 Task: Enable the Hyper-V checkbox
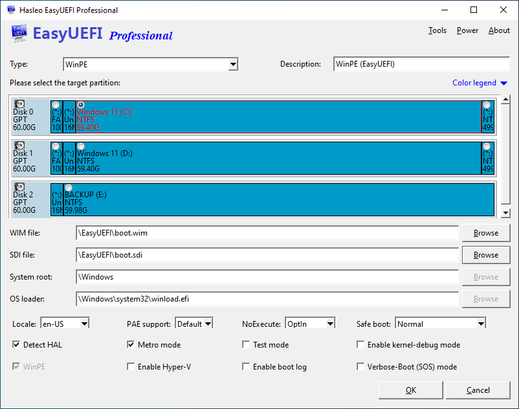point(131,366)
